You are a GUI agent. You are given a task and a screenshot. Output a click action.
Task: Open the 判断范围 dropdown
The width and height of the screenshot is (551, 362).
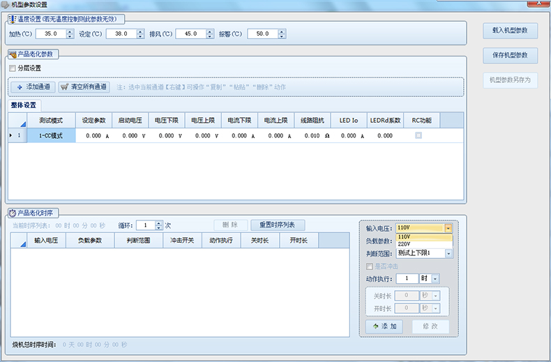coord(448,253)
